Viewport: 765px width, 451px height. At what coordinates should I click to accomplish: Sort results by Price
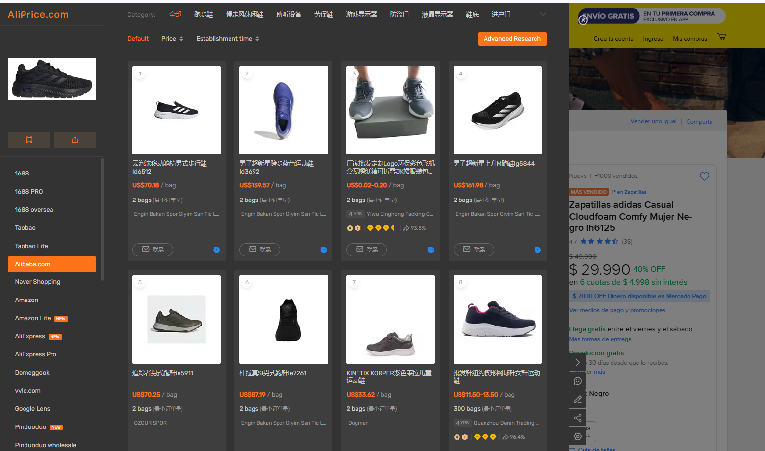click(x=172, y=39)
